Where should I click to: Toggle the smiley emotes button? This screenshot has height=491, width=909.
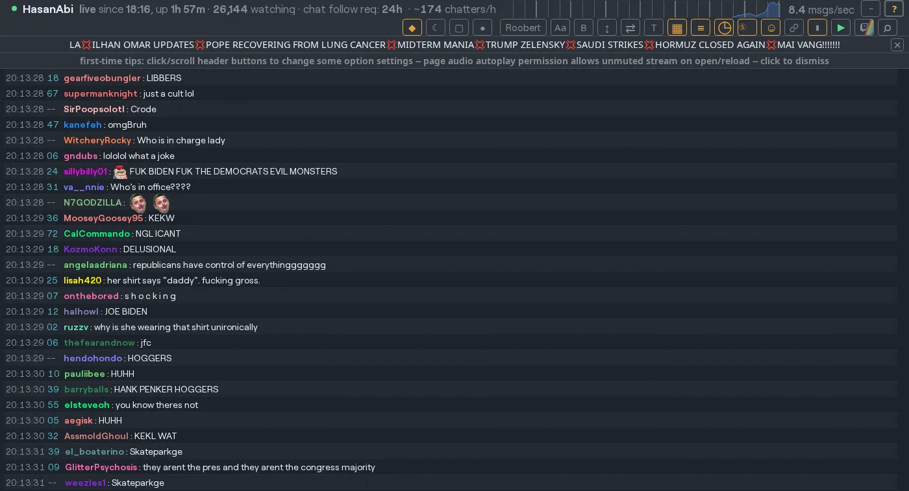(x=771, y=28)
